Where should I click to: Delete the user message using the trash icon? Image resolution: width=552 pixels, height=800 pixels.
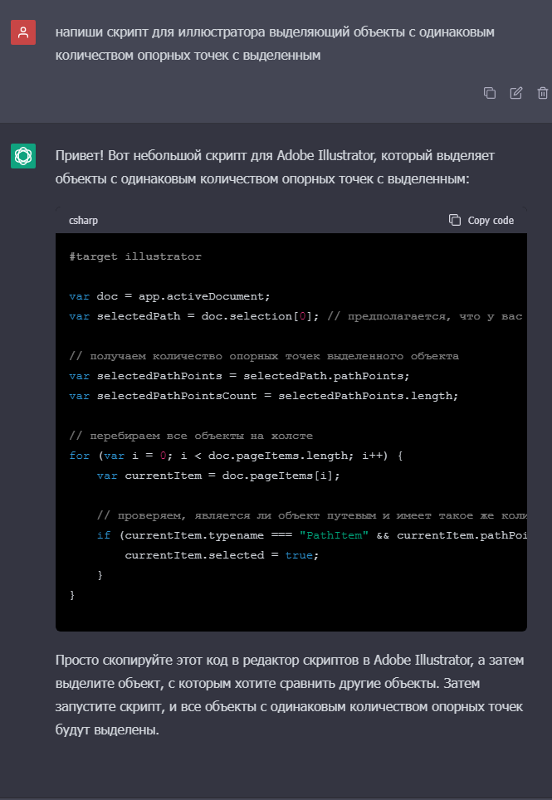tap(543, 93)
